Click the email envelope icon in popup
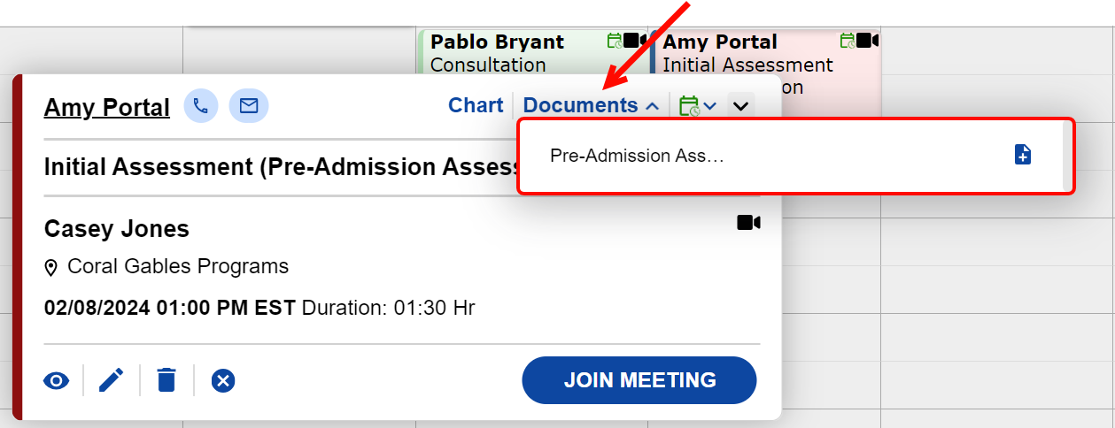This screenshot has width=1115, height=428. [249, 106]
